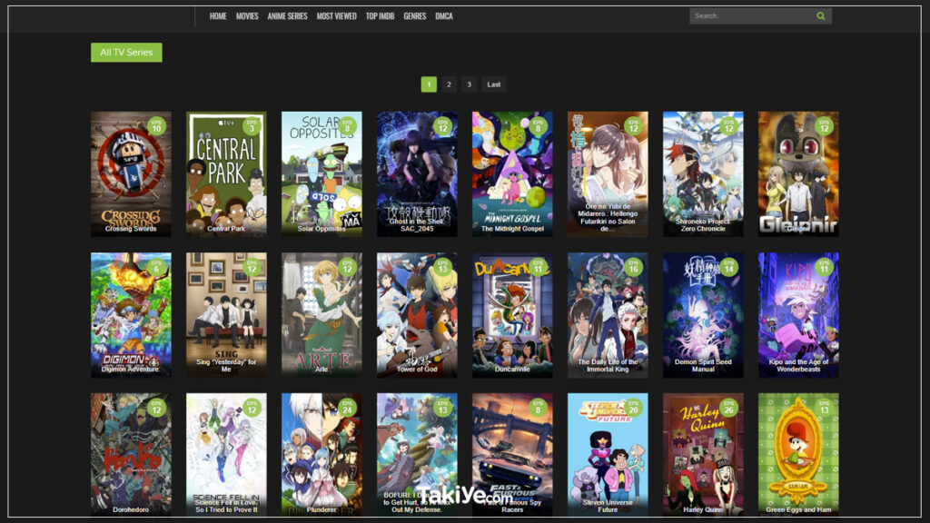Screen dimensions: 930x523
Task: Open Shironeko Project Zero Chronicle poster
Action: [x=703, y=173]
